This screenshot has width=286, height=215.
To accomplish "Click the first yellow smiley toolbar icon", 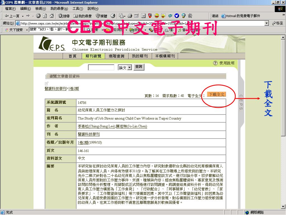I will point(157,16).
